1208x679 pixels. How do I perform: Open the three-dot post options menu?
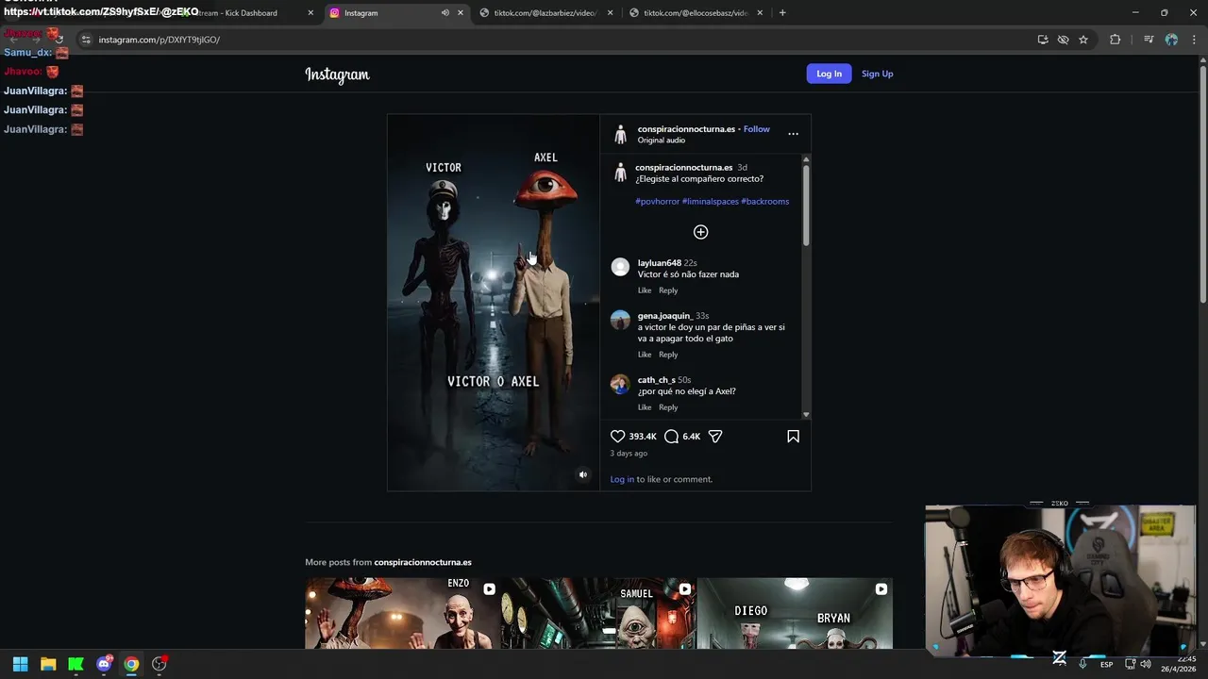point(793,134)
